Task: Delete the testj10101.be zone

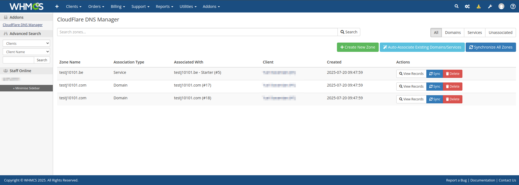Action: [453, 74]
